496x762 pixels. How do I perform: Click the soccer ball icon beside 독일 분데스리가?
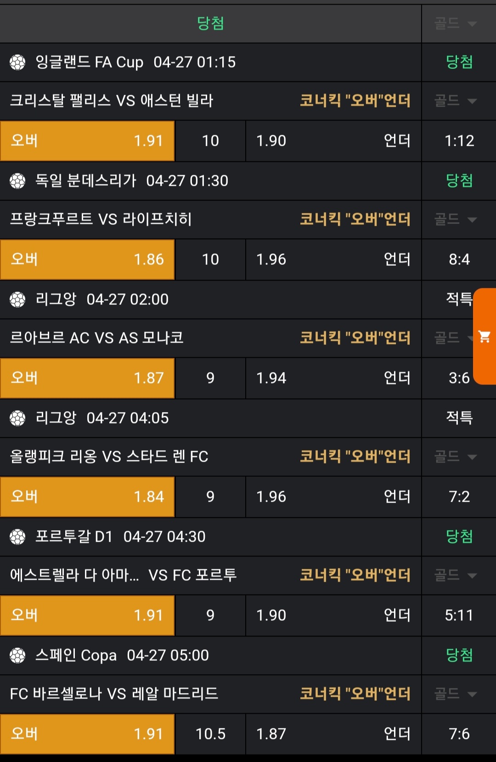click(x=17, y=181)
